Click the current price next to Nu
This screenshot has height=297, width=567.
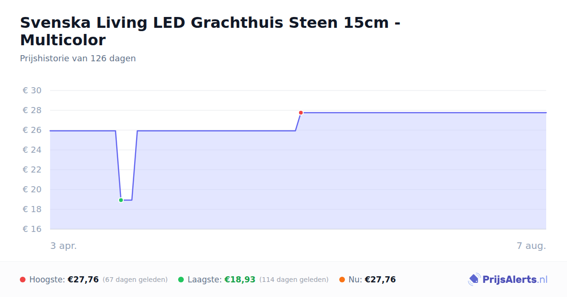[380, 280]
